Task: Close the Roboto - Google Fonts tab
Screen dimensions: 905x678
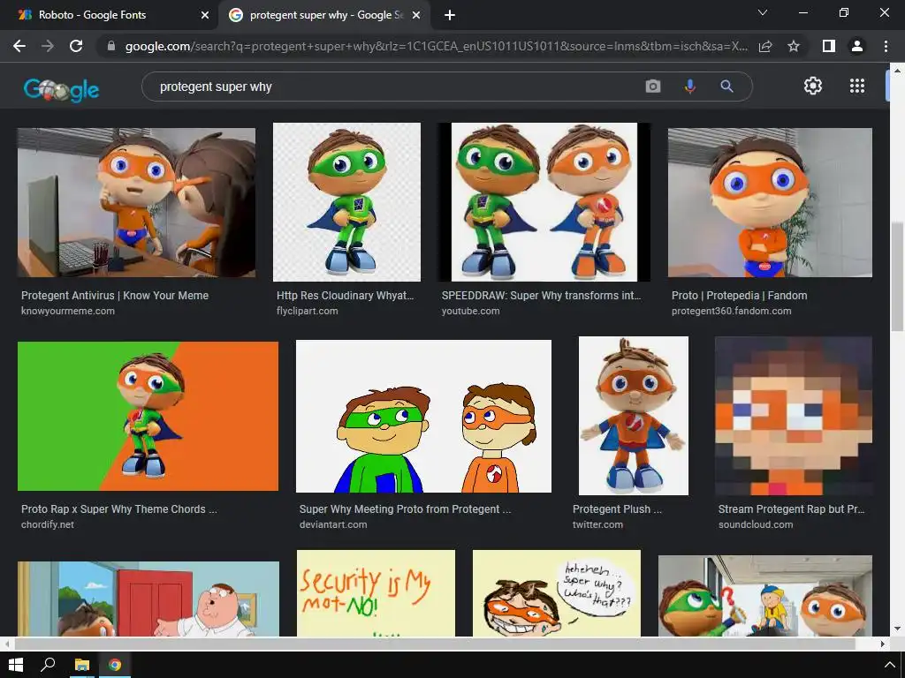Action: click(x=205, y=15)
